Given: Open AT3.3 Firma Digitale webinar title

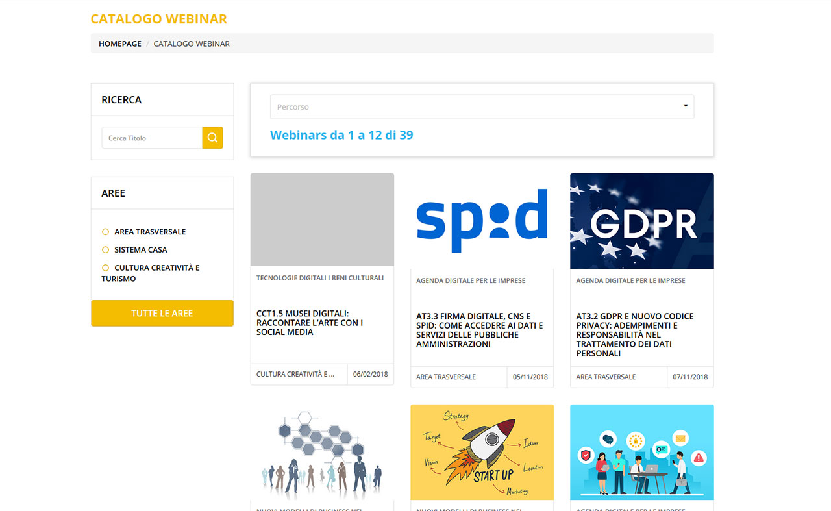Looking at the screenshot, I should [479, 330].
